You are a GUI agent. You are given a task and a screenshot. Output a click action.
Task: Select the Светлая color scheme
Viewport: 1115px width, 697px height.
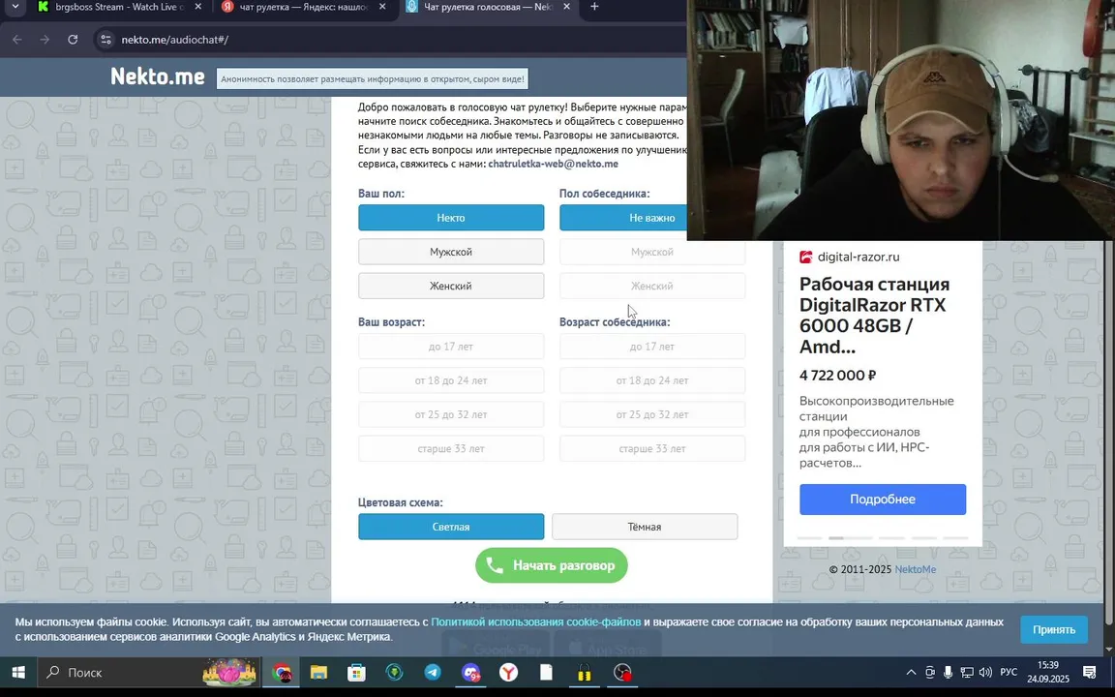pyautogui.click(x=451, y=527)
